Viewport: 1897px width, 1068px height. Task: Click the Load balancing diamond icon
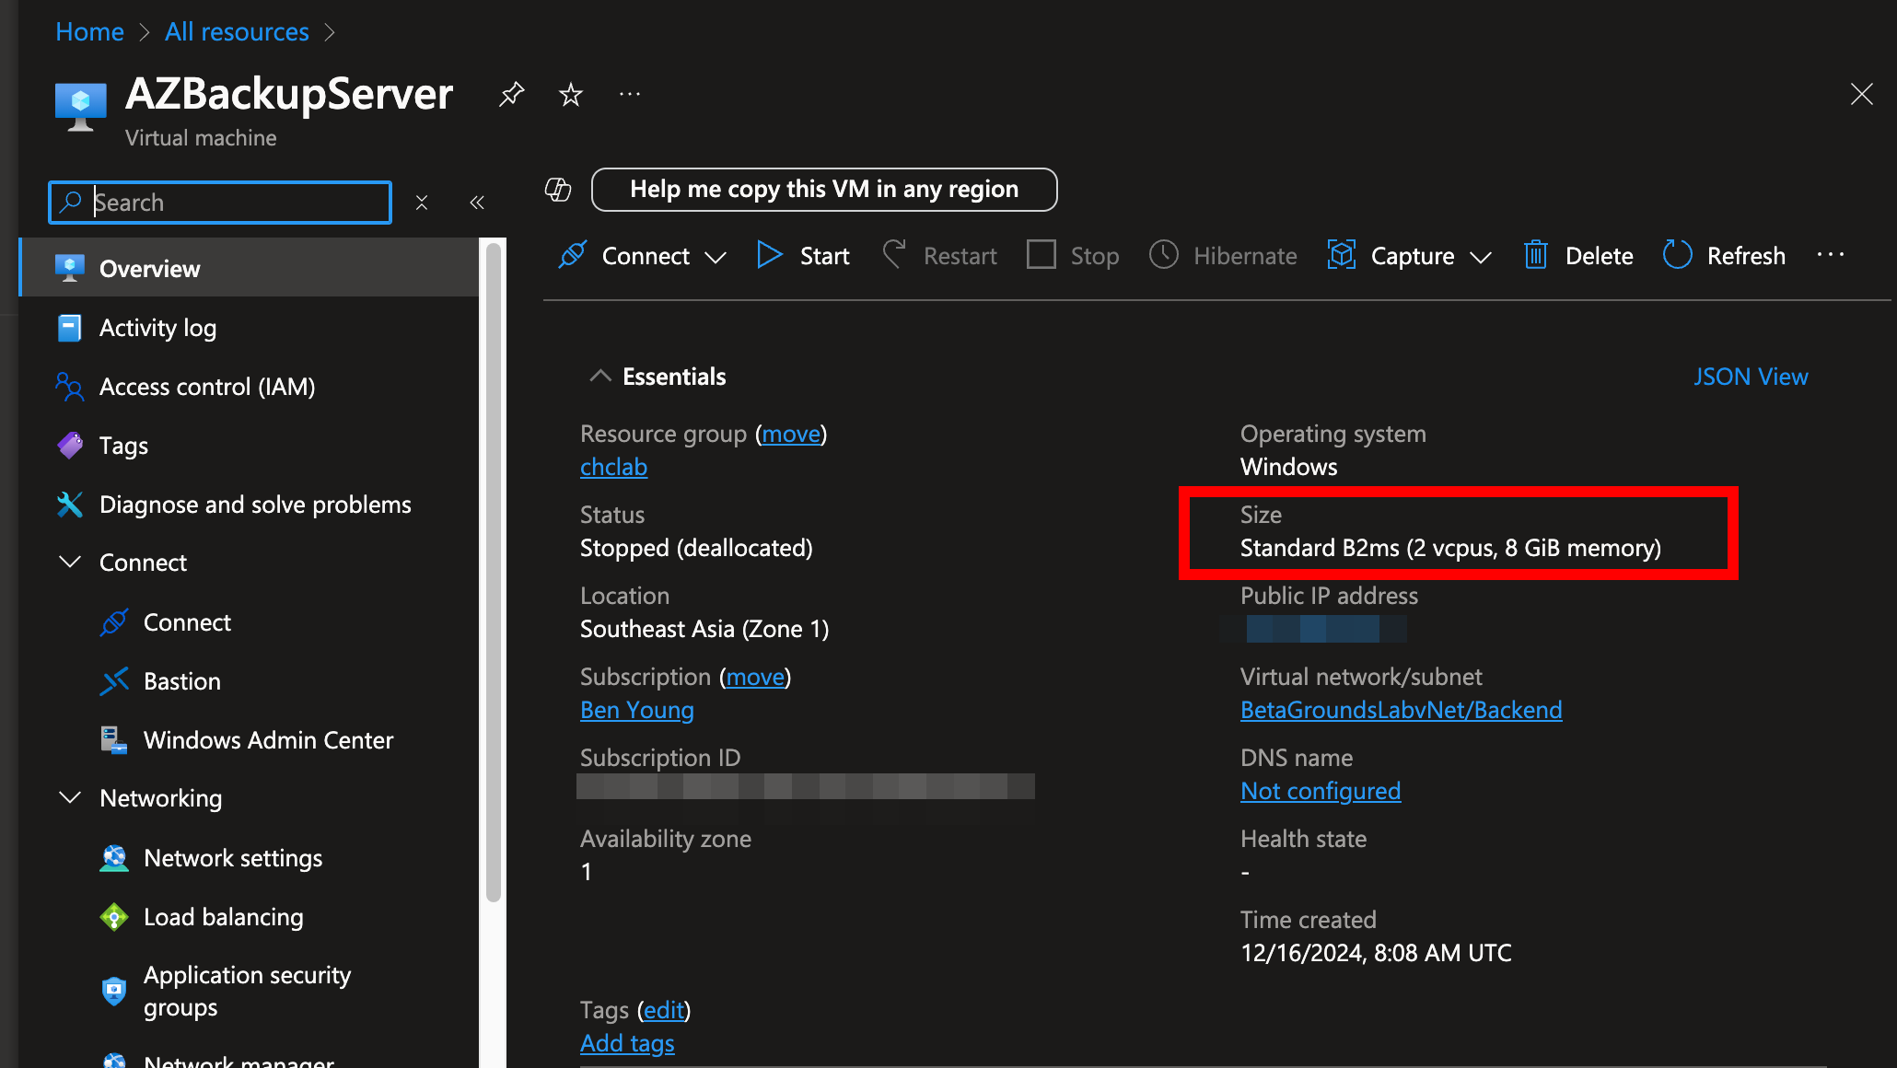point(114,917)
